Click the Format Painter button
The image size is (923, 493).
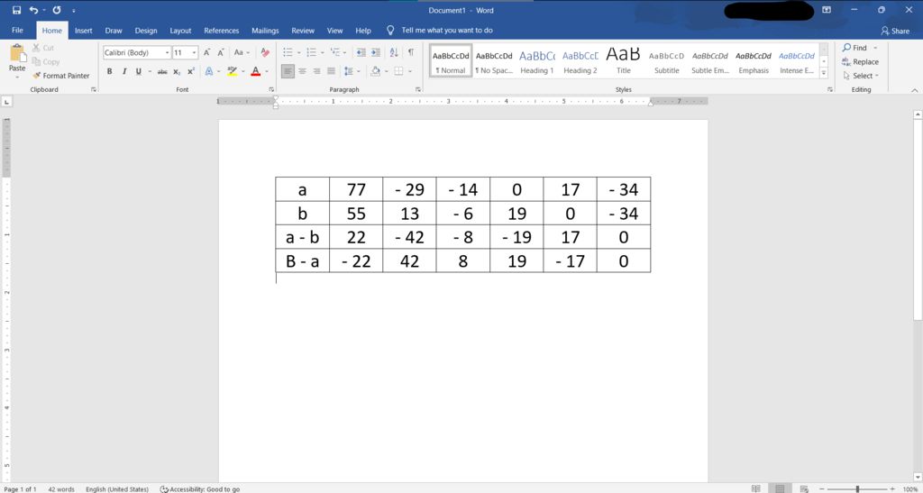61,76
